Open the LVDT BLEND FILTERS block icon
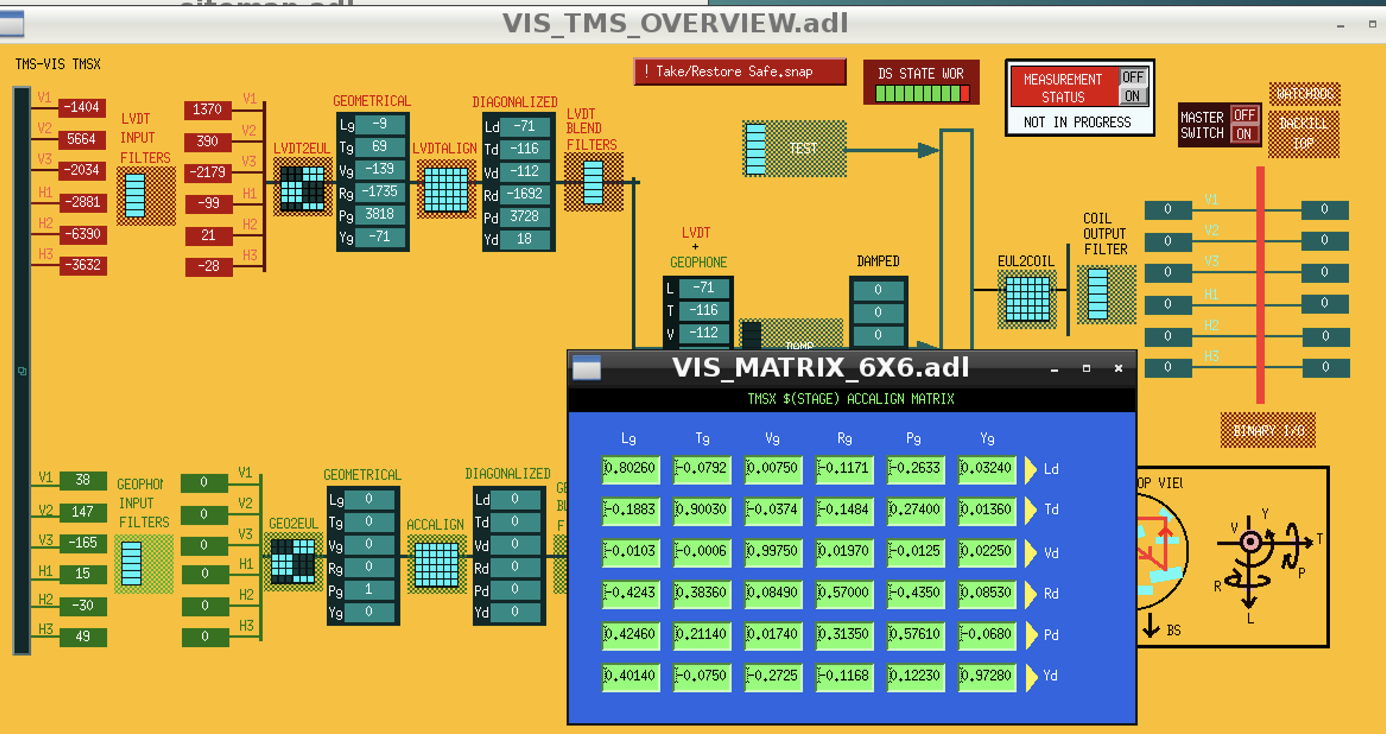1386x734 pixels. 593,182
